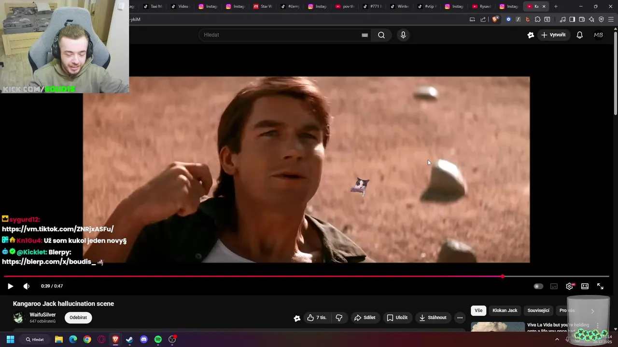Close the active Kangaroo Jack browser tab
Screen dimensions: 618x347
click(x=544, y=6)
